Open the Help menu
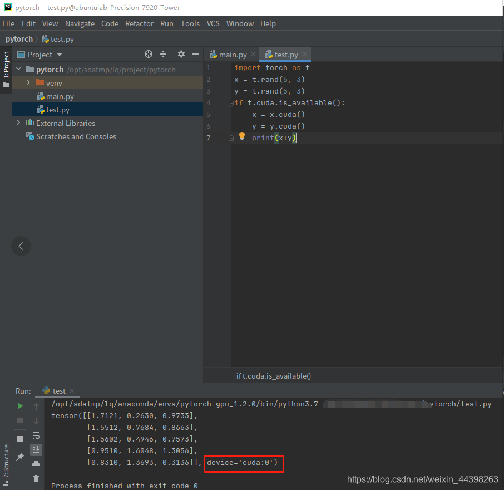 pyautogui.click(x=268, y=23)
